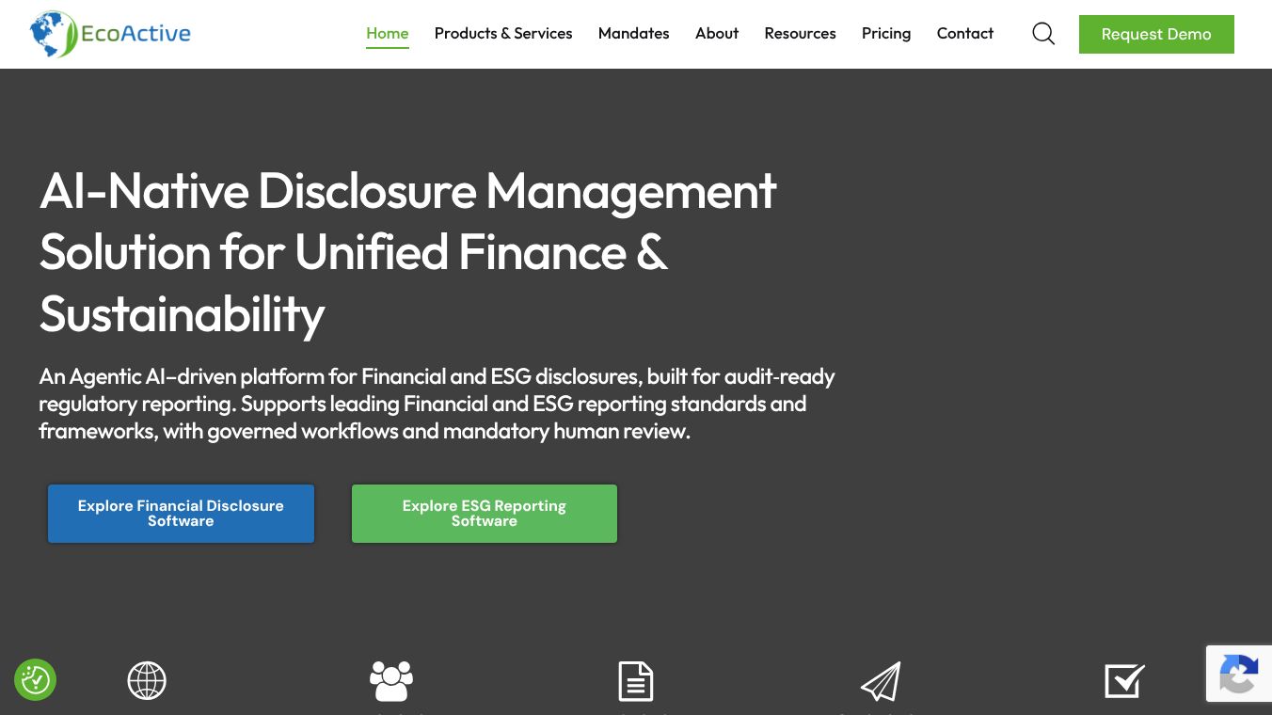
Task: Click the AI-Native Disclosure Management headline
Action: (407, 252)
